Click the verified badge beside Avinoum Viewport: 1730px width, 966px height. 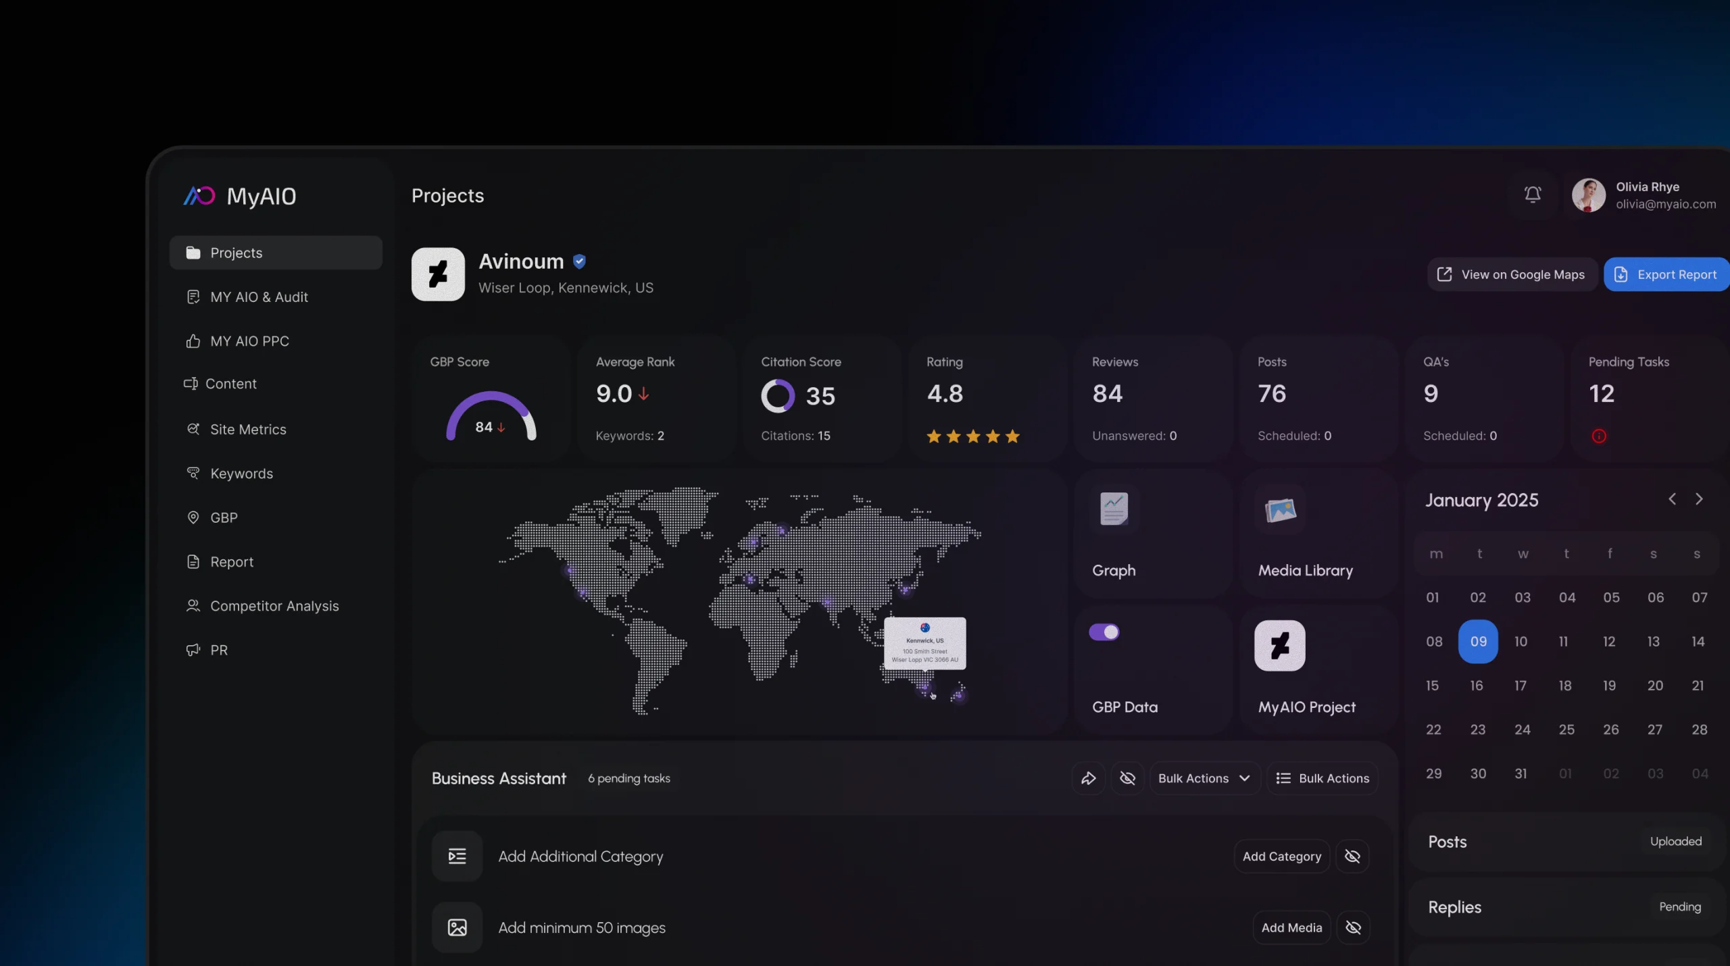click(x=579, y=261)
